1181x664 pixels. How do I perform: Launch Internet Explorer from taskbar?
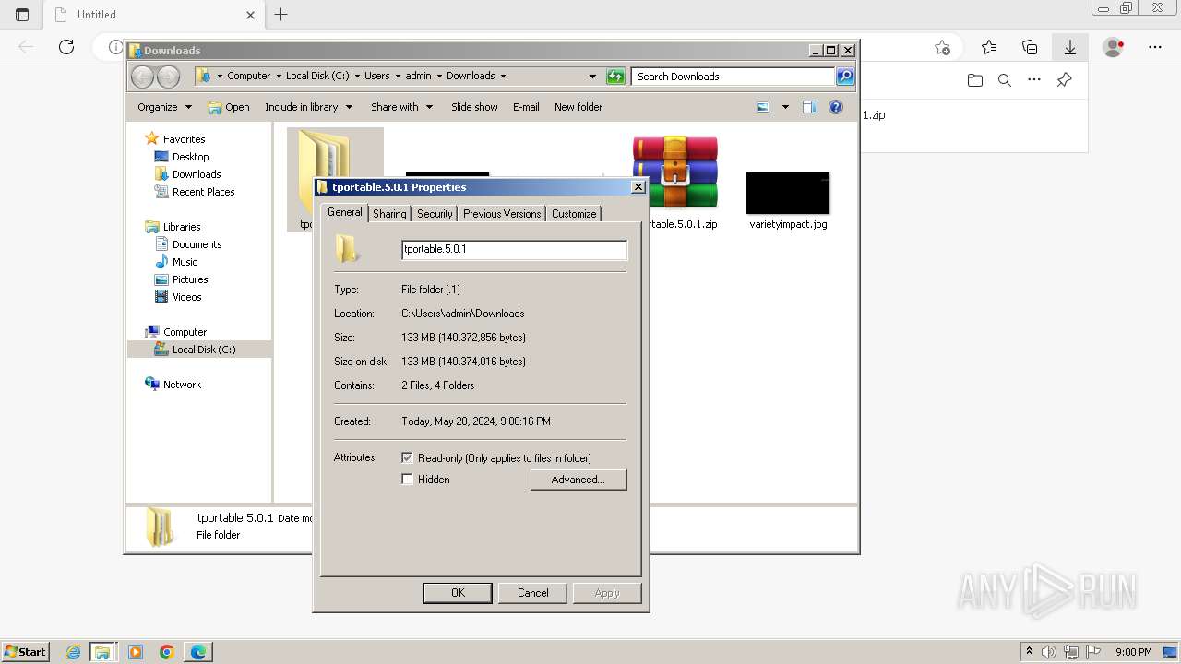[74, 652]
